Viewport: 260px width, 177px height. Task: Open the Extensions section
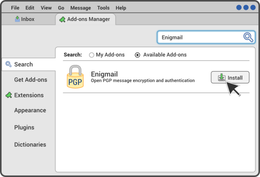pyautogui.click(x=29, y=95)
